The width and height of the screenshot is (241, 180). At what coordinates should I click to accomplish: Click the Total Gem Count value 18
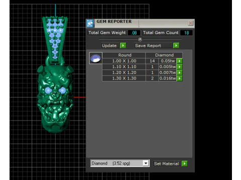coord(186,33)
